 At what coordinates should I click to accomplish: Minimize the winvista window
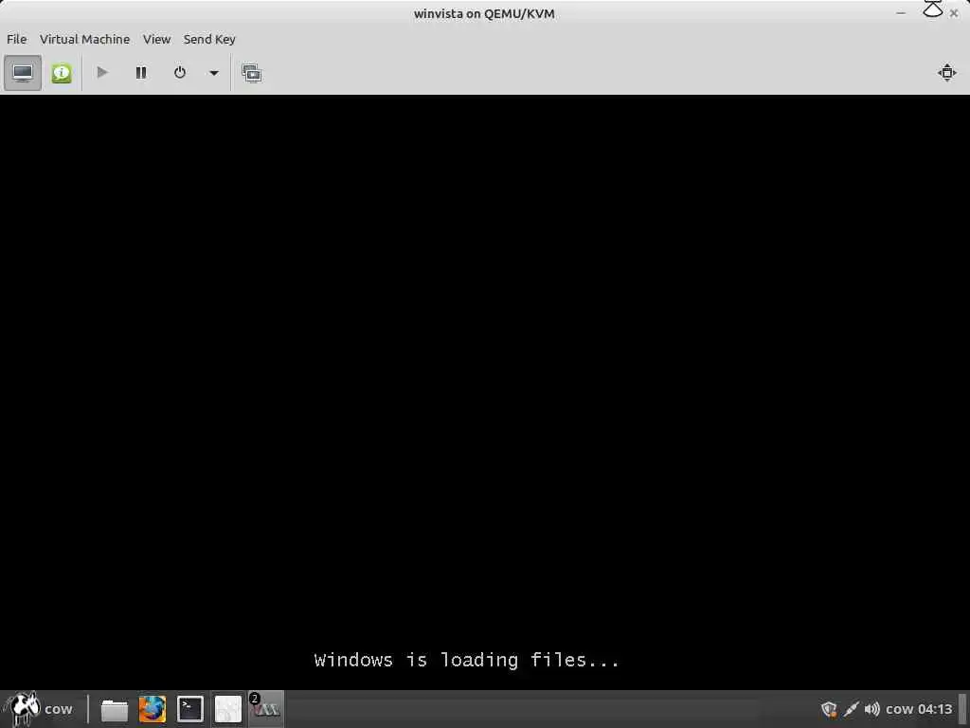point(901,13)
